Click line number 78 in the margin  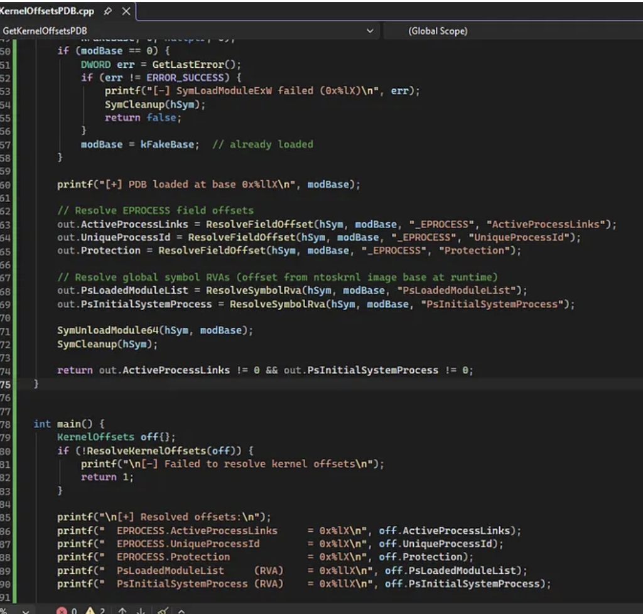pos(5,424)
